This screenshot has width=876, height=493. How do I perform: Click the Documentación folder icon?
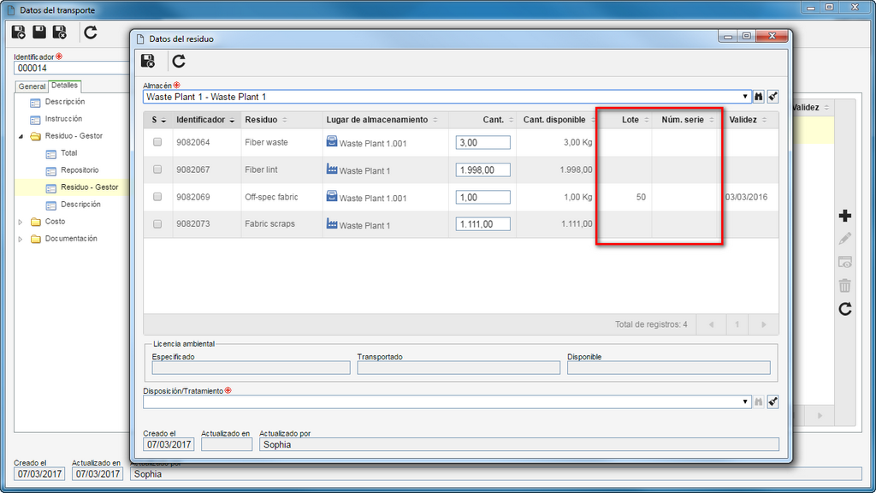36,240
